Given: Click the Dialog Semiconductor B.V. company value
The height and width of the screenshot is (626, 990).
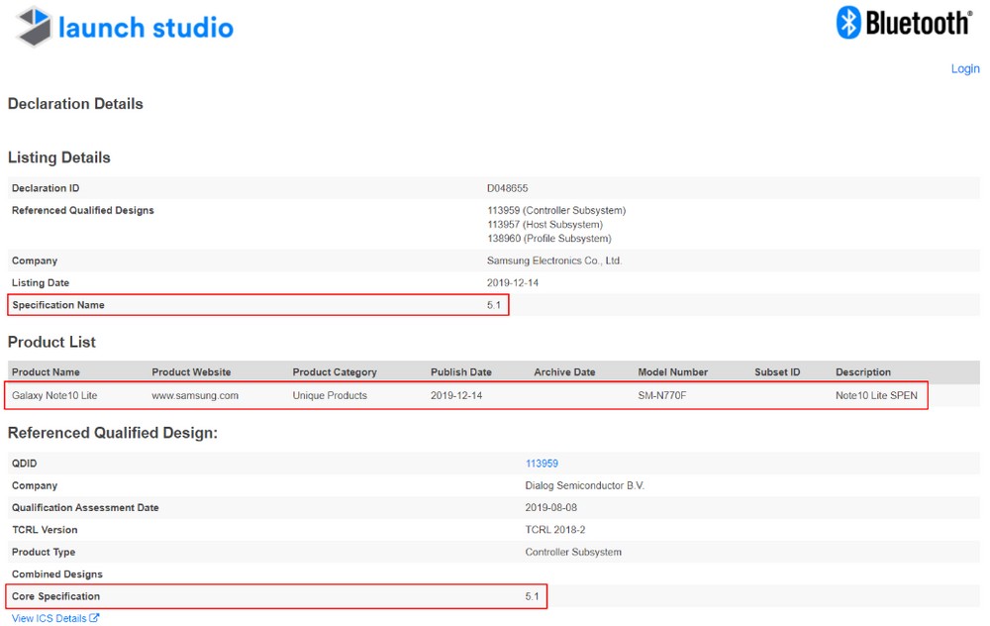Looking at the screenshot, I should coord(584,485).
